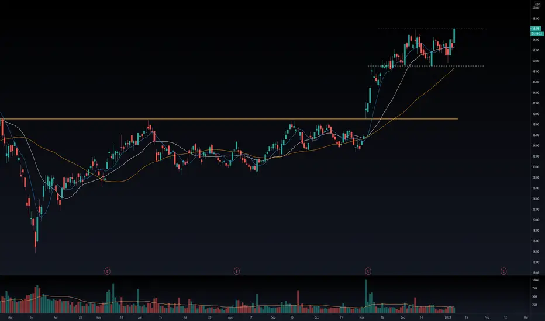
Task: Click the 40.00 price axis label
Action: (536, 114)
